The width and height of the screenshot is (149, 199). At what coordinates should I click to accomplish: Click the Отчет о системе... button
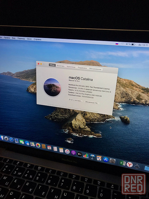tap(75, 100)
